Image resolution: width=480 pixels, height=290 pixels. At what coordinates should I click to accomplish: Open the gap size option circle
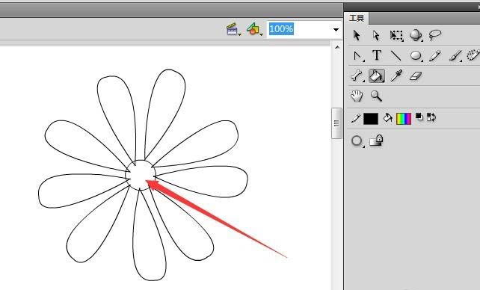357,141
